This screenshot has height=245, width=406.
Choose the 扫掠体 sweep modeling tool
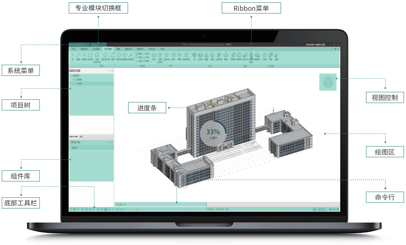233,57
